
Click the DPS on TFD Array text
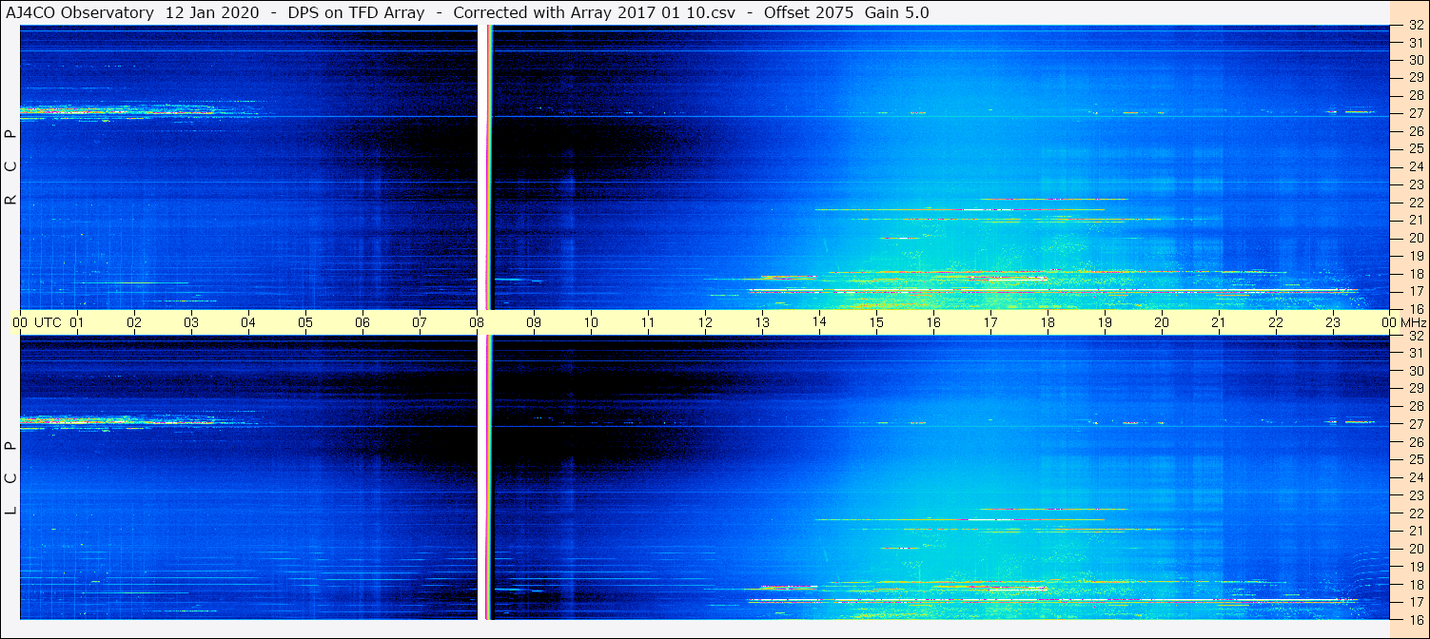[356, 12]
